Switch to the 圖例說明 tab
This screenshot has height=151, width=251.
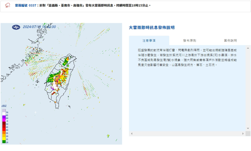[x=230, y=41]
